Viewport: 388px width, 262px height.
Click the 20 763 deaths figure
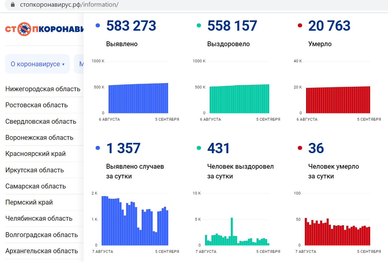tap(329, 26)
